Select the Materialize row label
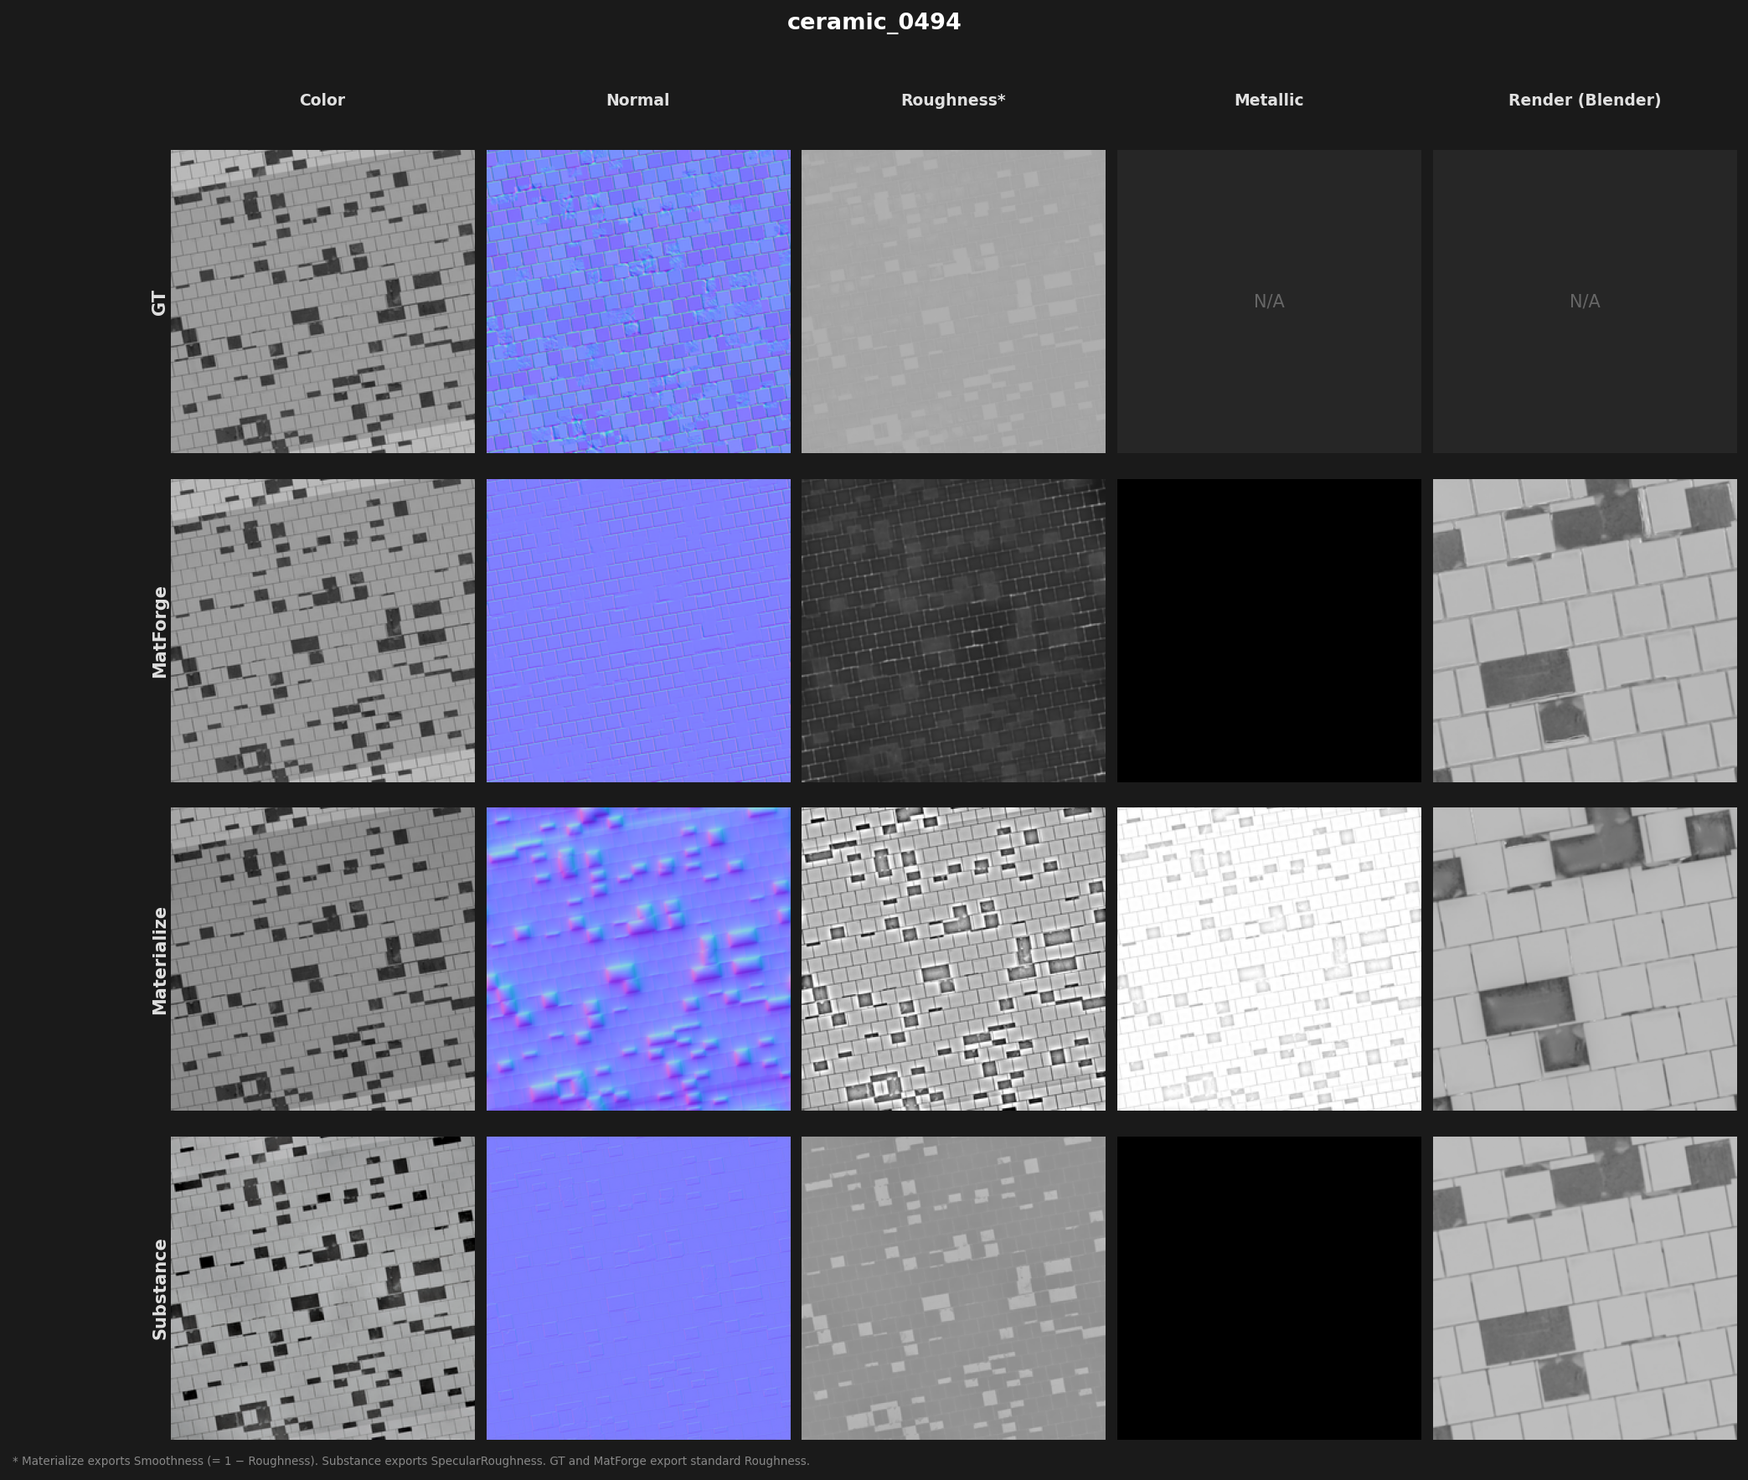The image size is (1748, 1480). click(x=158, y=961)
